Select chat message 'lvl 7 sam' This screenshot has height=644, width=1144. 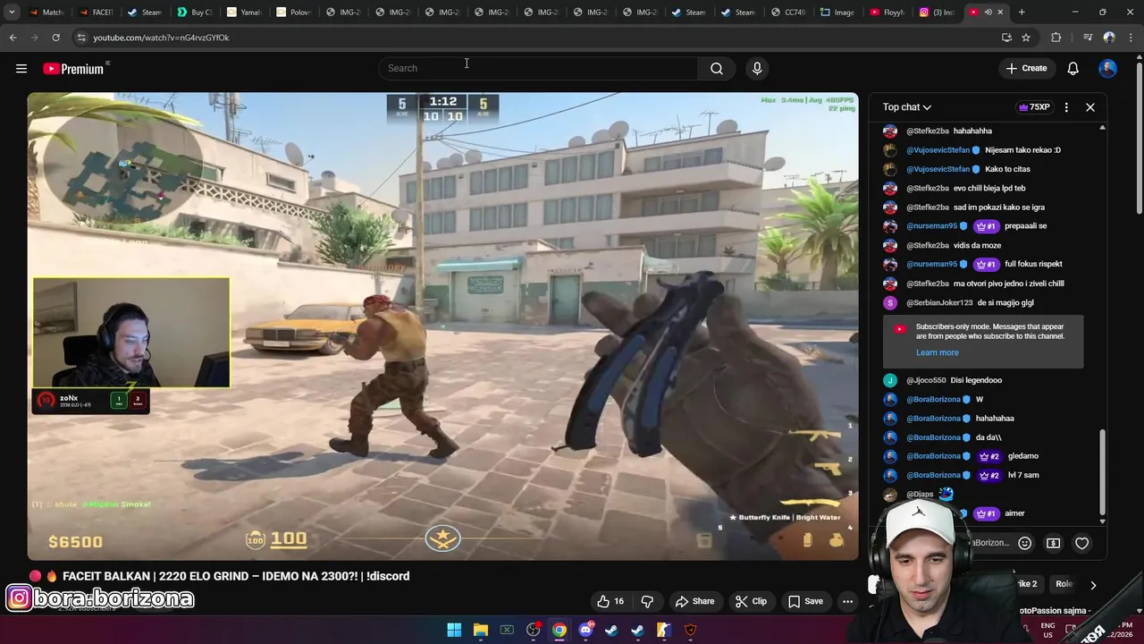click(1023, 475)
